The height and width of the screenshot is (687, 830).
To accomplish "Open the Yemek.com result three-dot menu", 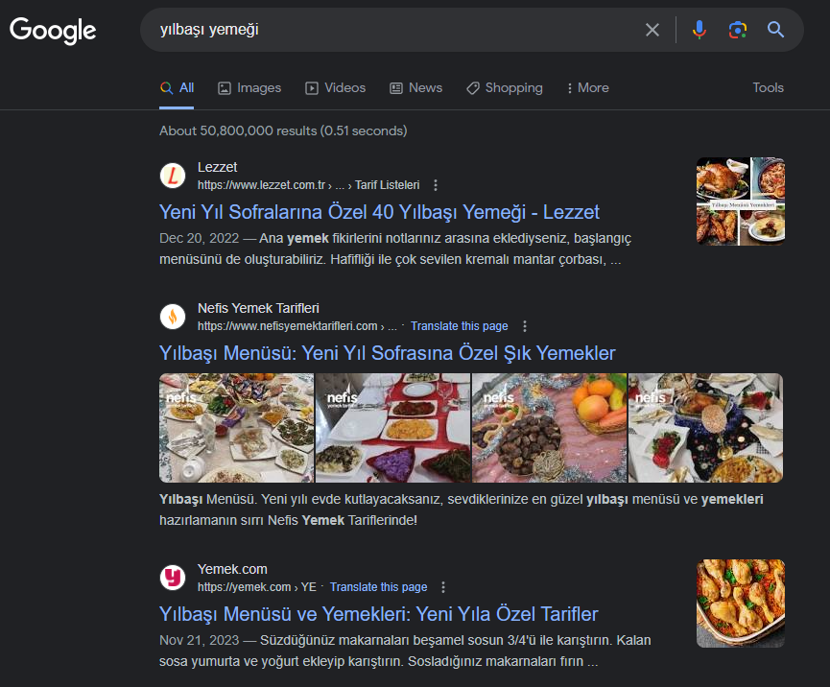I will click(x=443, y=587).
